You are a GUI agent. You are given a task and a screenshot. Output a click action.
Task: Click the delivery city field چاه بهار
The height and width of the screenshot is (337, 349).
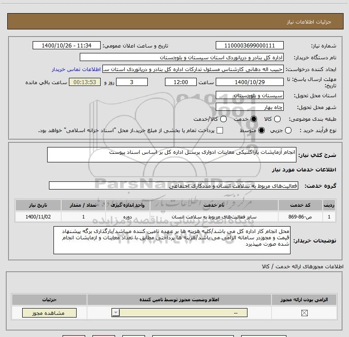point(249,107)
